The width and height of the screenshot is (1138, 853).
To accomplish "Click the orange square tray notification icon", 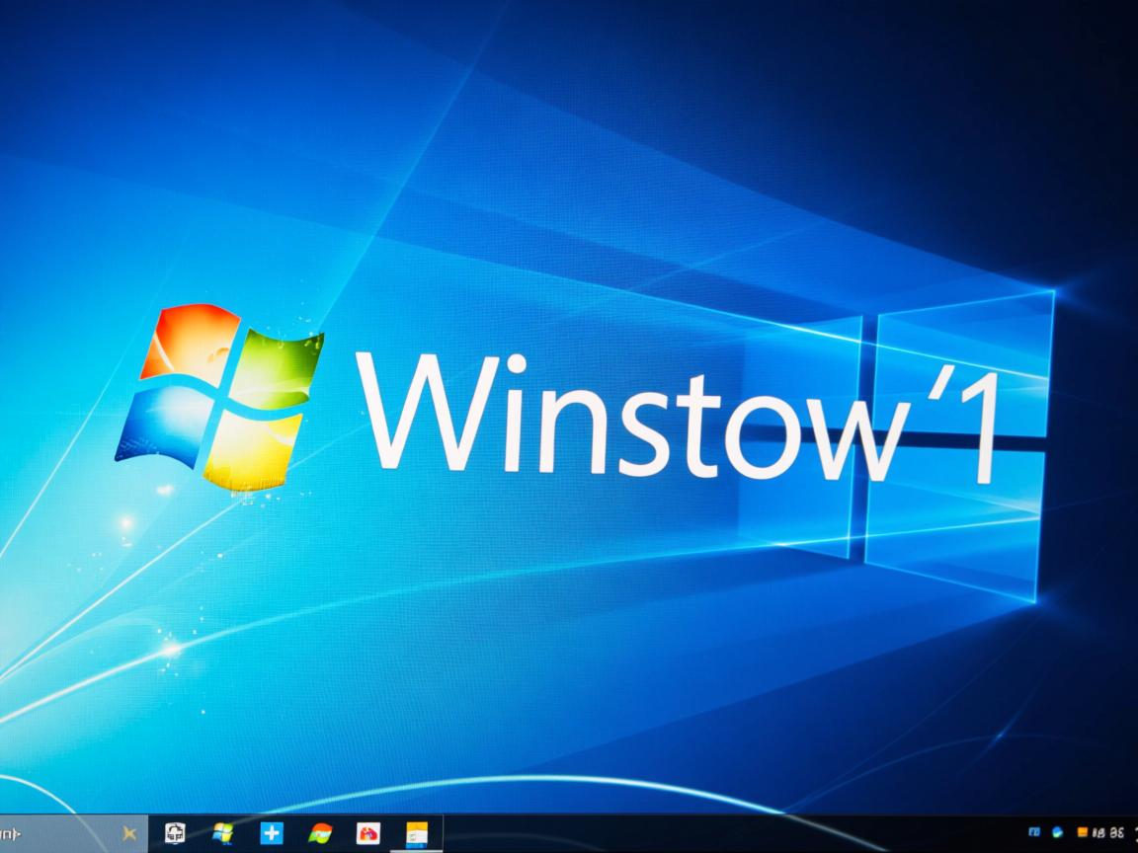I will pyautogui.click(x=1083, y=832).
